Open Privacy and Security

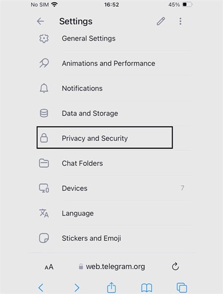[x=105, y=138]
